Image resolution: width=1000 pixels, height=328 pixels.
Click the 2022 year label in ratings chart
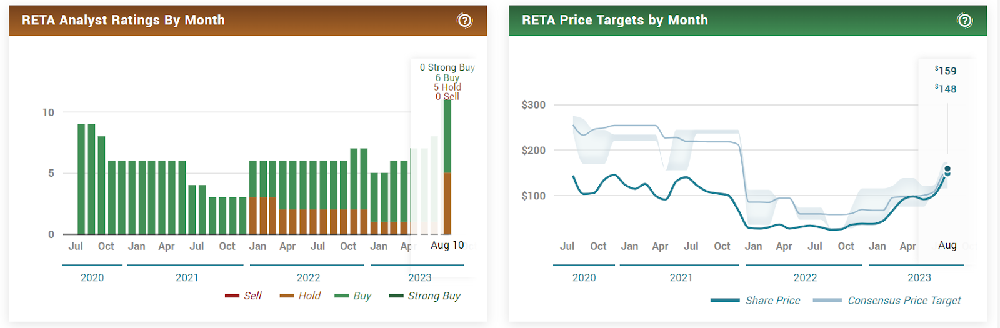(x=308, y=278)
